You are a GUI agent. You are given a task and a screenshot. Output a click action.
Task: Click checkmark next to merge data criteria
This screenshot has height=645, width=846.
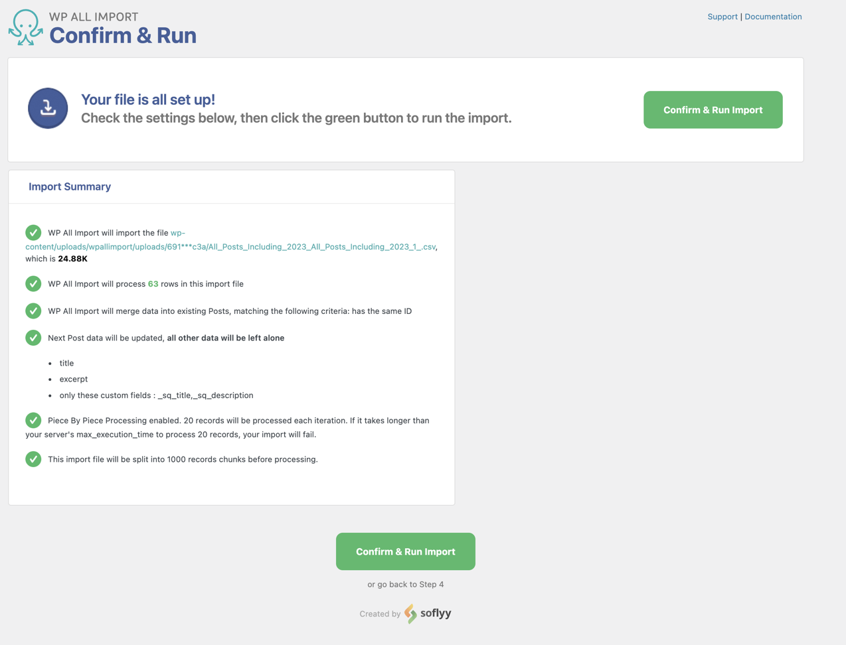pyautogui.click(x=33, y=311)
